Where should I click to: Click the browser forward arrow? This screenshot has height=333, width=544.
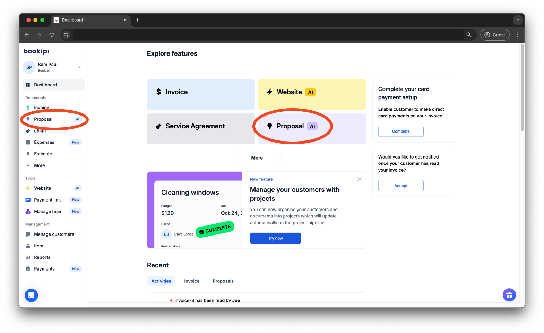[x=39, y=35]
